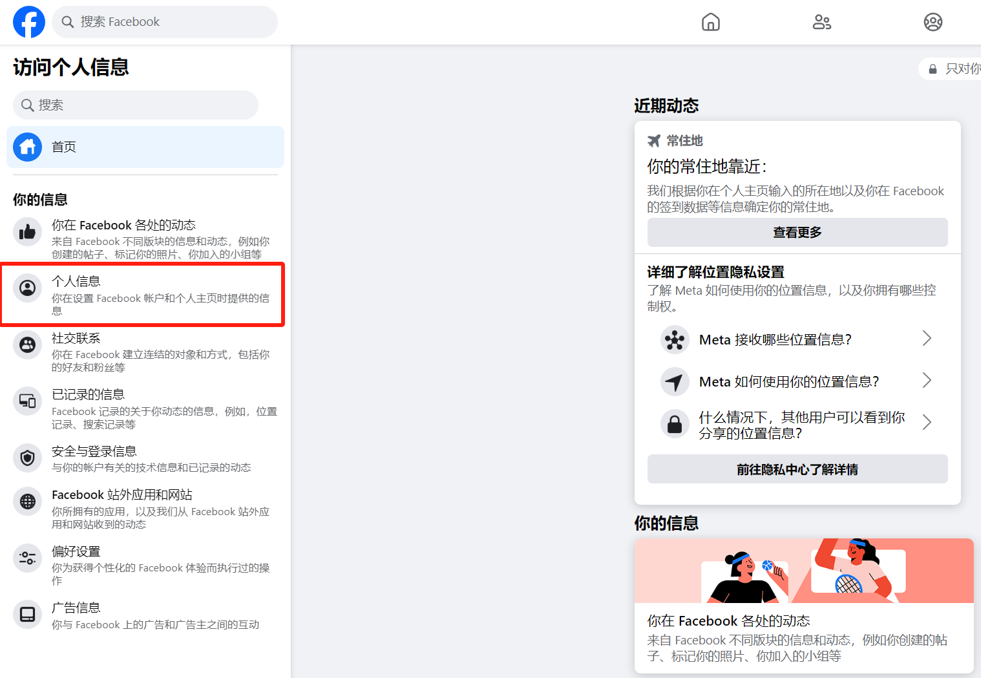981x678 pixels.
Task: Open Facebook 站外应用和网站 sidebar item
Action: [x=145, y=509]
